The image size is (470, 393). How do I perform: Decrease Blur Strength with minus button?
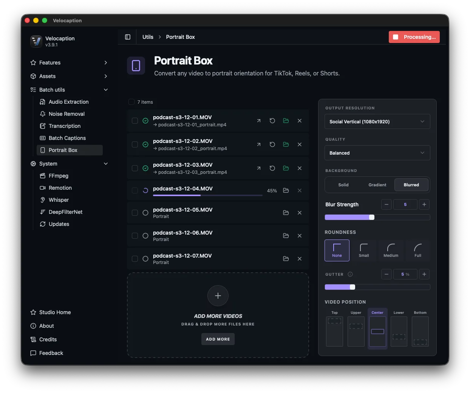(386, 204)
